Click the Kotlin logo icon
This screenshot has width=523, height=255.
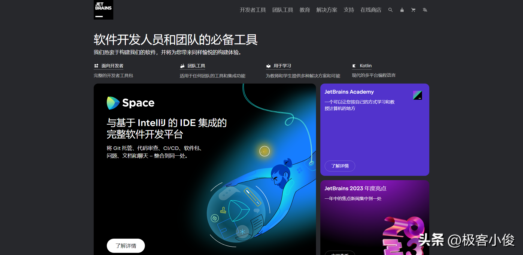pyautogui.click(x=354, y=66)
